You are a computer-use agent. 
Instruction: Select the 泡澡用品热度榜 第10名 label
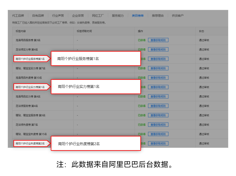(x=29, y=78)
